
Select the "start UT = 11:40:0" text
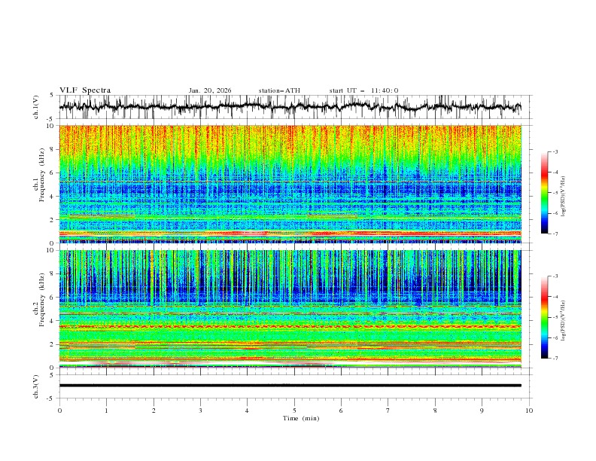coord(363,90)
